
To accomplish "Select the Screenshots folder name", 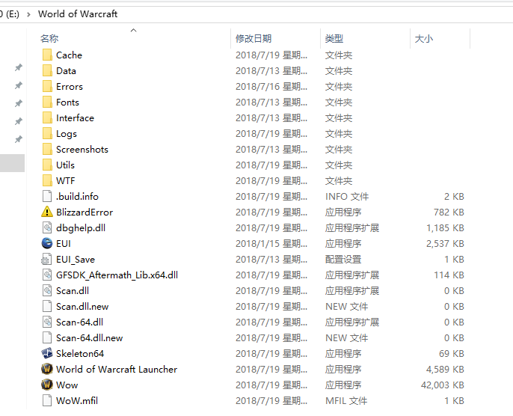I will (x=82, y=149).
